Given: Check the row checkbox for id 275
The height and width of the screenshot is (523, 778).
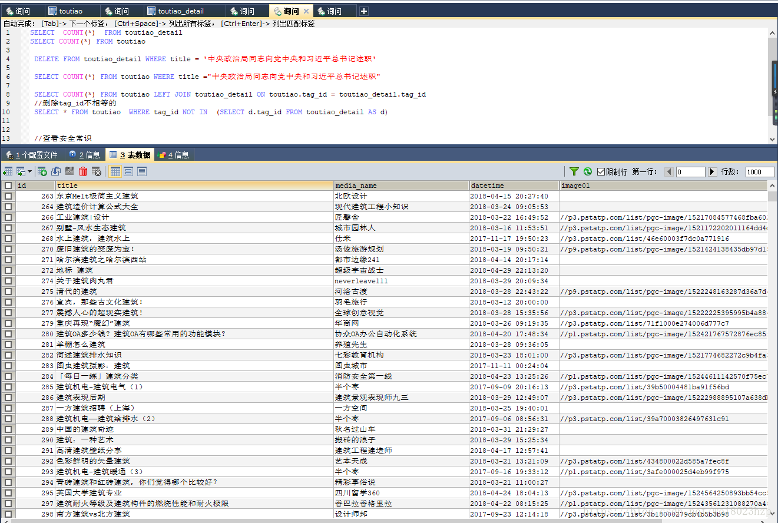Looking at the screenshot, I should coord(8,292).
